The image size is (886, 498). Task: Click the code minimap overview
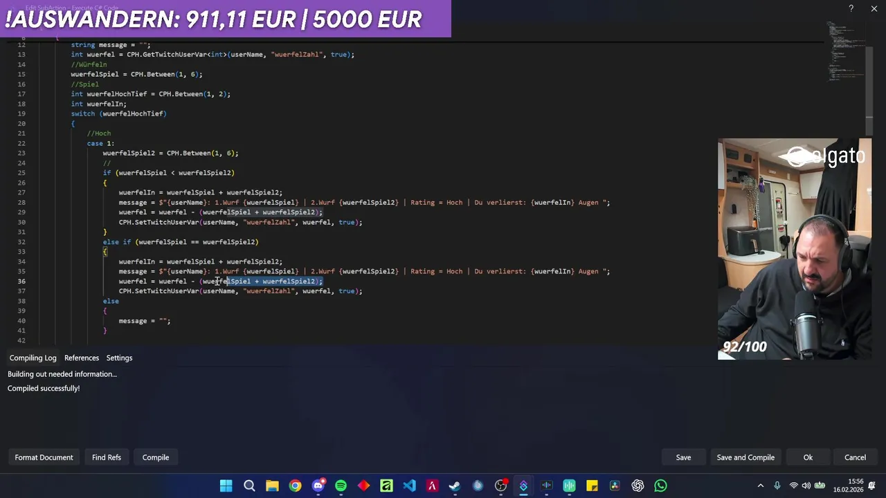click(844, 52)
